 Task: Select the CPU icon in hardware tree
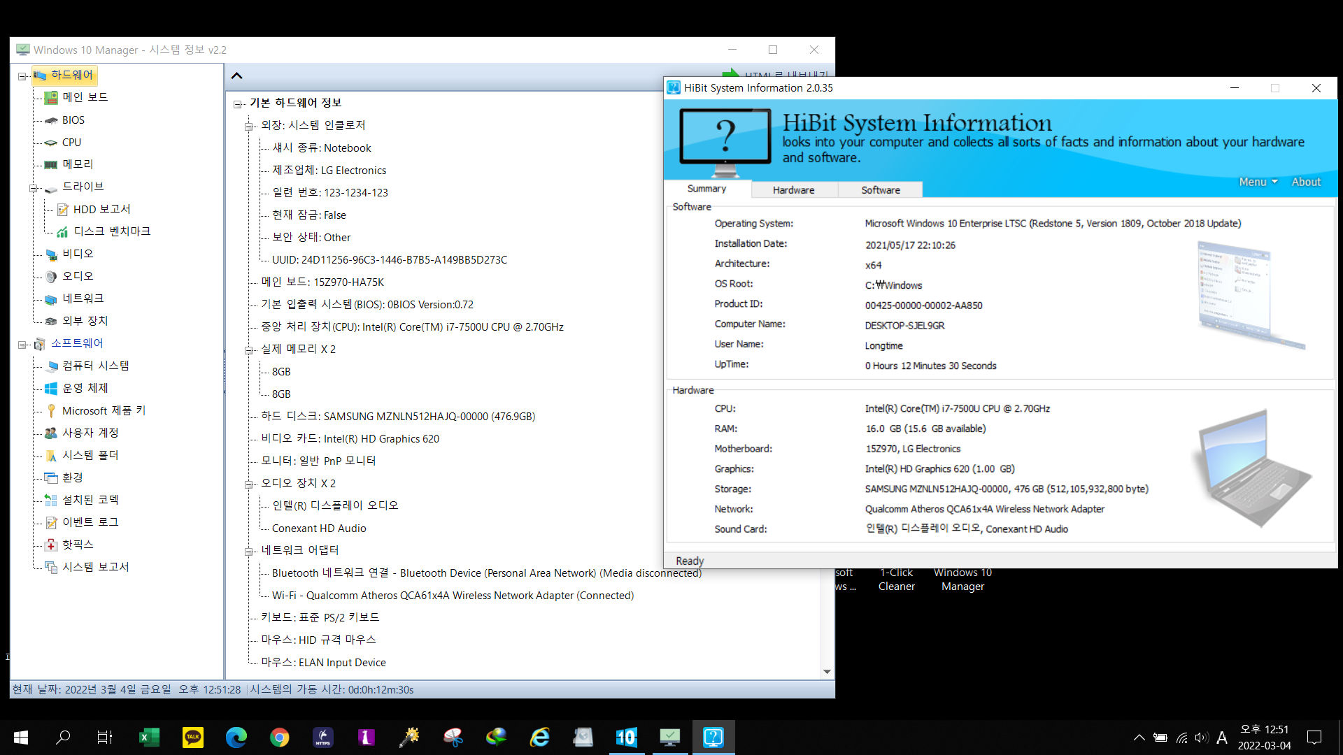[51, 143]
